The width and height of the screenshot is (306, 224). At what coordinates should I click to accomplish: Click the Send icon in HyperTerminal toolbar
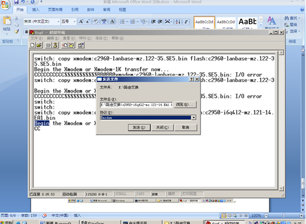click(64, 45)
